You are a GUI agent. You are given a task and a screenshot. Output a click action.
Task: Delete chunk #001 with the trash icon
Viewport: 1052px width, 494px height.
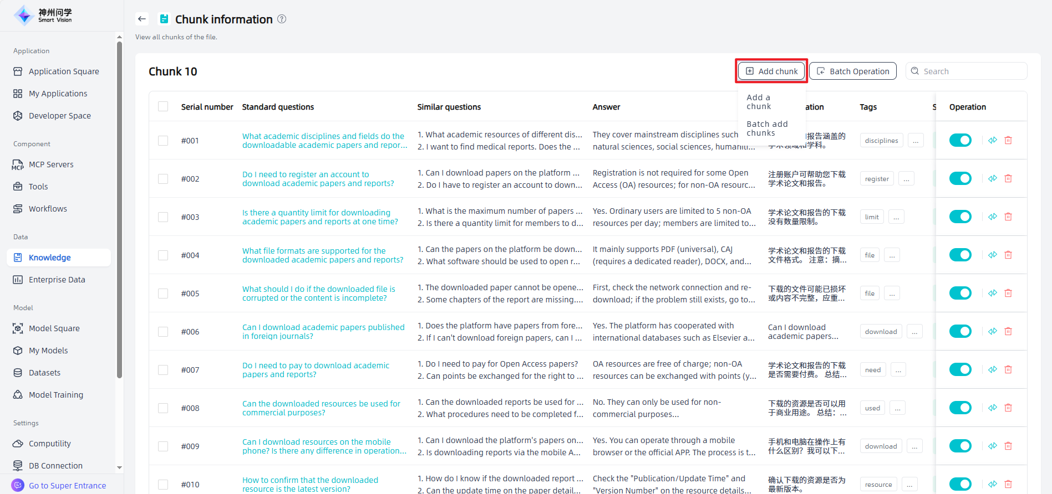pyautogui.click(x=1008, y=140)
